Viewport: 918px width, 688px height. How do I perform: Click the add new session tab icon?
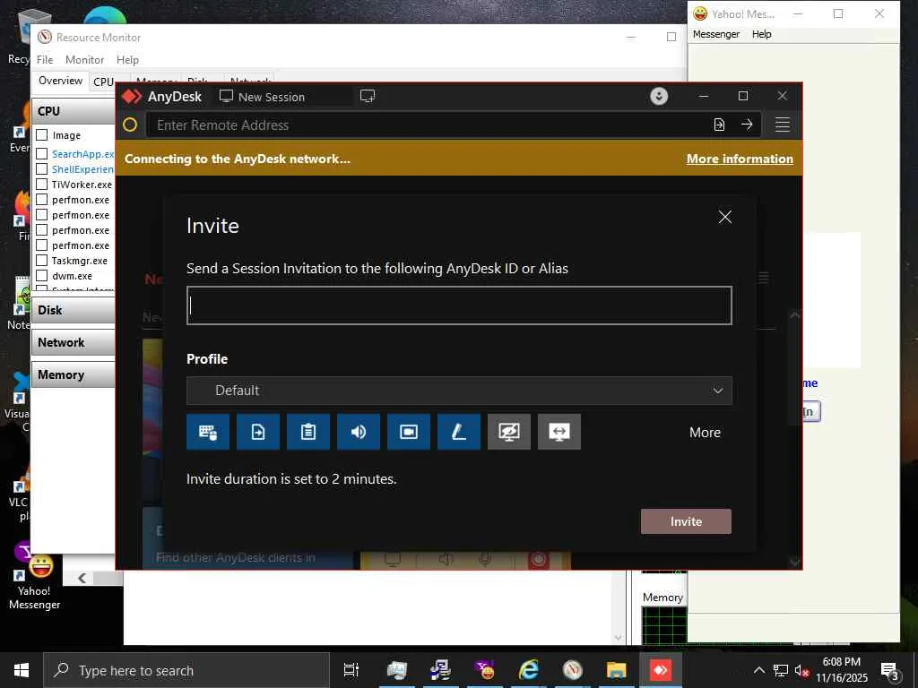click(x=368, y=96)
